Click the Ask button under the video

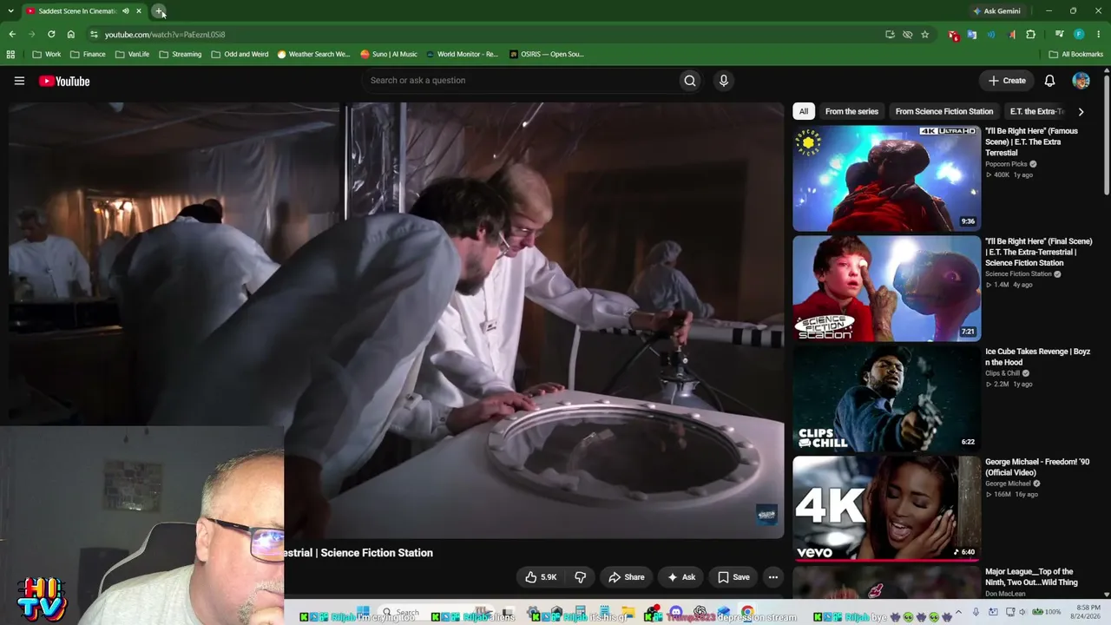click(681, 577)
